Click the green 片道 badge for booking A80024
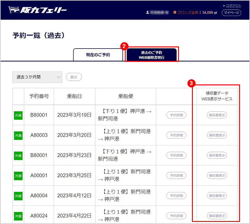Viewport: 250px width, 224px height. 18,216
